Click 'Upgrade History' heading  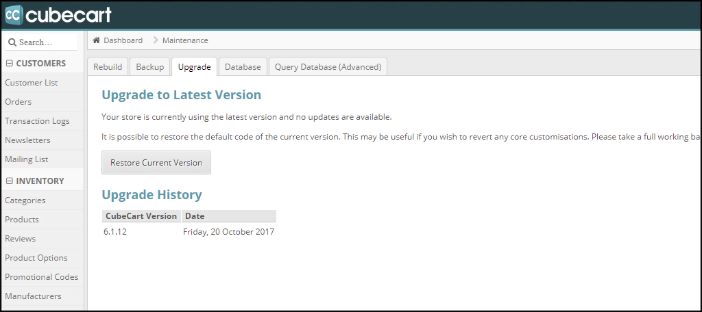(152, 195)
